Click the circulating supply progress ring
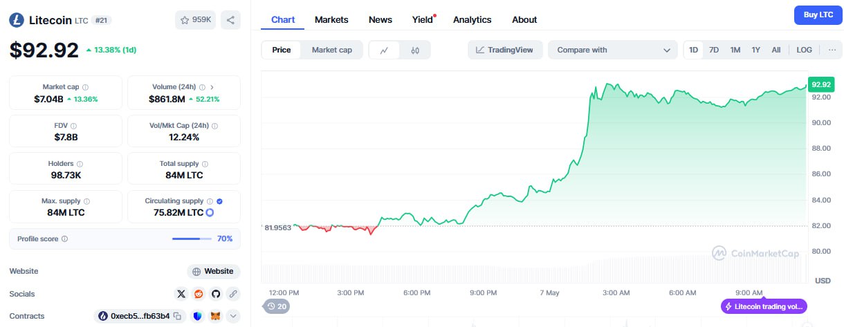This screenshot has width=844, height=327. click(210, 212)
